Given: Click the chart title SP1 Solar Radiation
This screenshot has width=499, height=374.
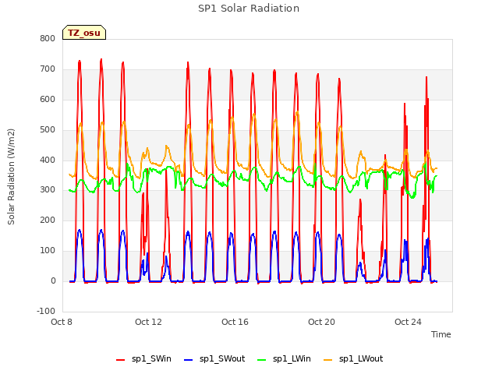Looking at the screenshot, I should pos(249,9).
